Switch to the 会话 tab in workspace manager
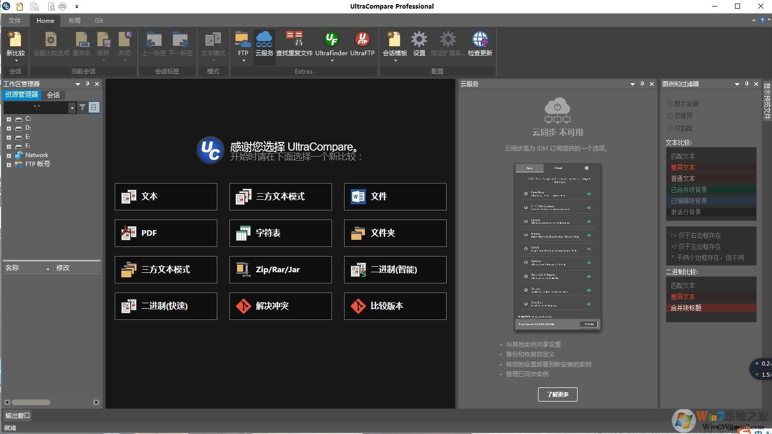This screenshot has width=772, height=434. [53, 94]
